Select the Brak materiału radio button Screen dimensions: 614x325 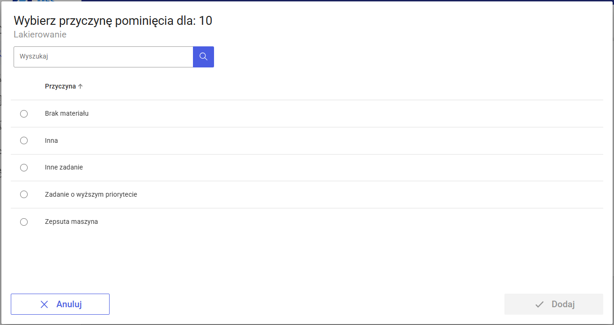click(x=24, y=114)
